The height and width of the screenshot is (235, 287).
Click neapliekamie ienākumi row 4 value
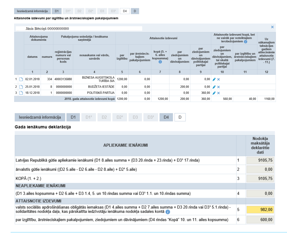(260, 194)
